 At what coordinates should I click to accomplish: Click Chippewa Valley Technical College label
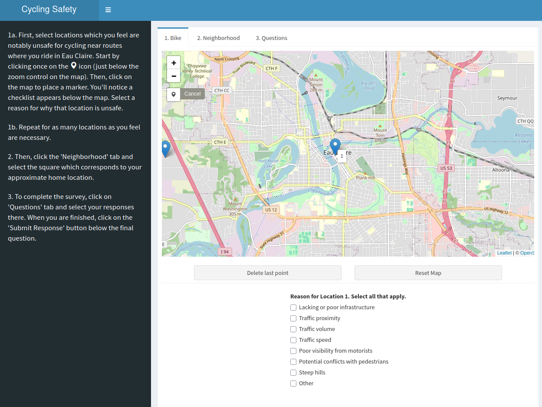click(x=197, y=71)
